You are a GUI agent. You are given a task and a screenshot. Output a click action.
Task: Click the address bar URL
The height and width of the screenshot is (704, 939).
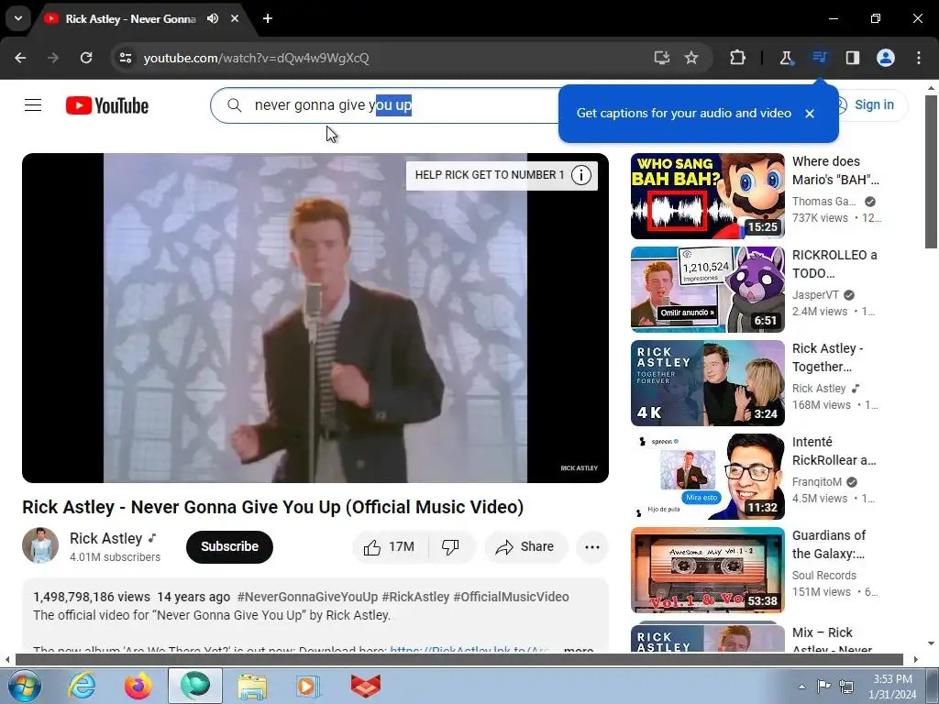(x=257, y=58)
